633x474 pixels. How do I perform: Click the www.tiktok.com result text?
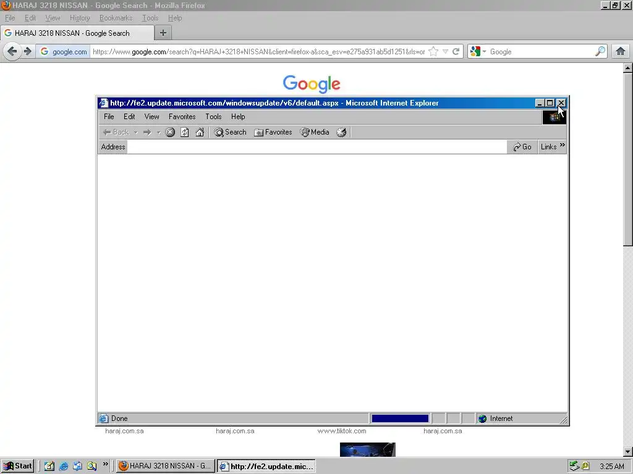tap(342, 431)
